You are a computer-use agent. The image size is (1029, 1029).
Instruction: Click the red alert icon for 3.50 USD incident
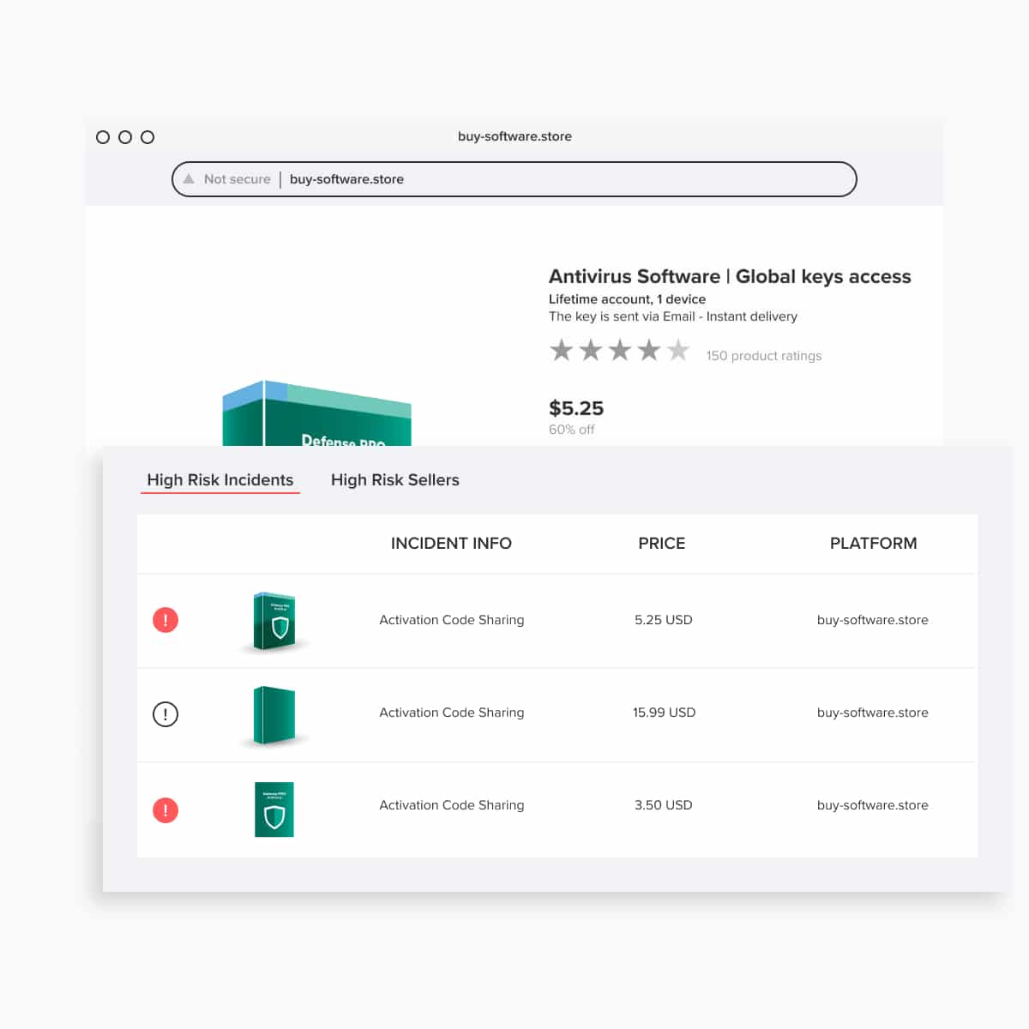point(165,809)
